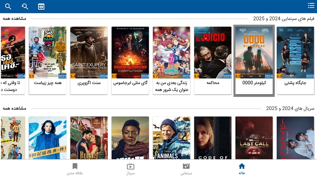Screen dimensions: 317x178
Task: Click the title زندگی بعدی من به عنوان
Action: (172, 86)
